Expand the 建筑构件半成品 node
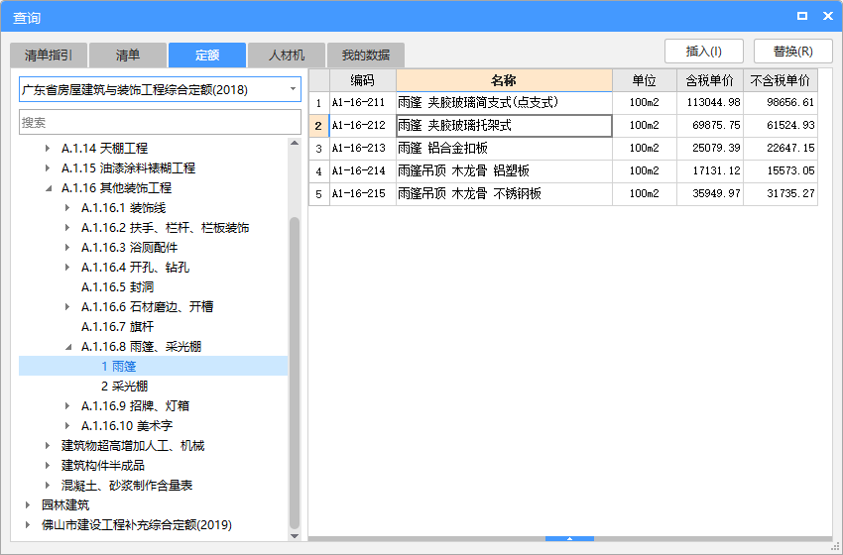Screen dimensions: 843x555 [x=48, y=465]
